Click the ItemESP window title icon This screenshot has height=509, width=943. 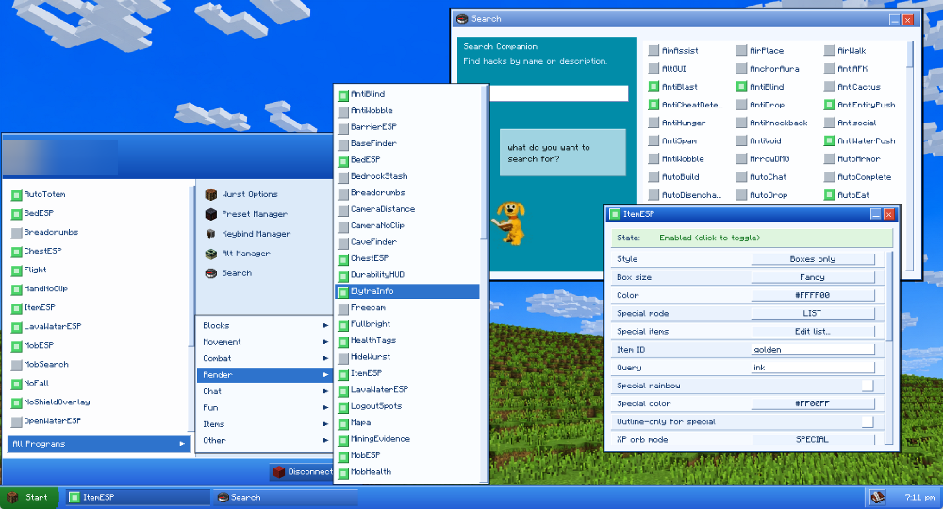614,214
